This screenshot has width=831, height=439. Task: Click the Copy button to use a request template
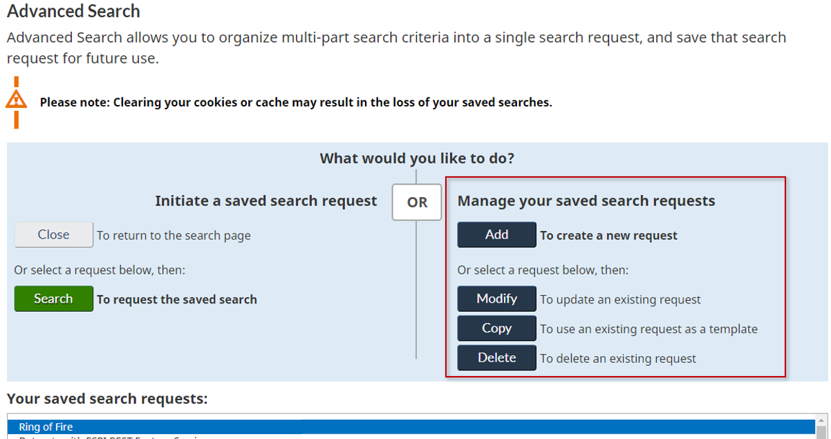pos(496,328)
